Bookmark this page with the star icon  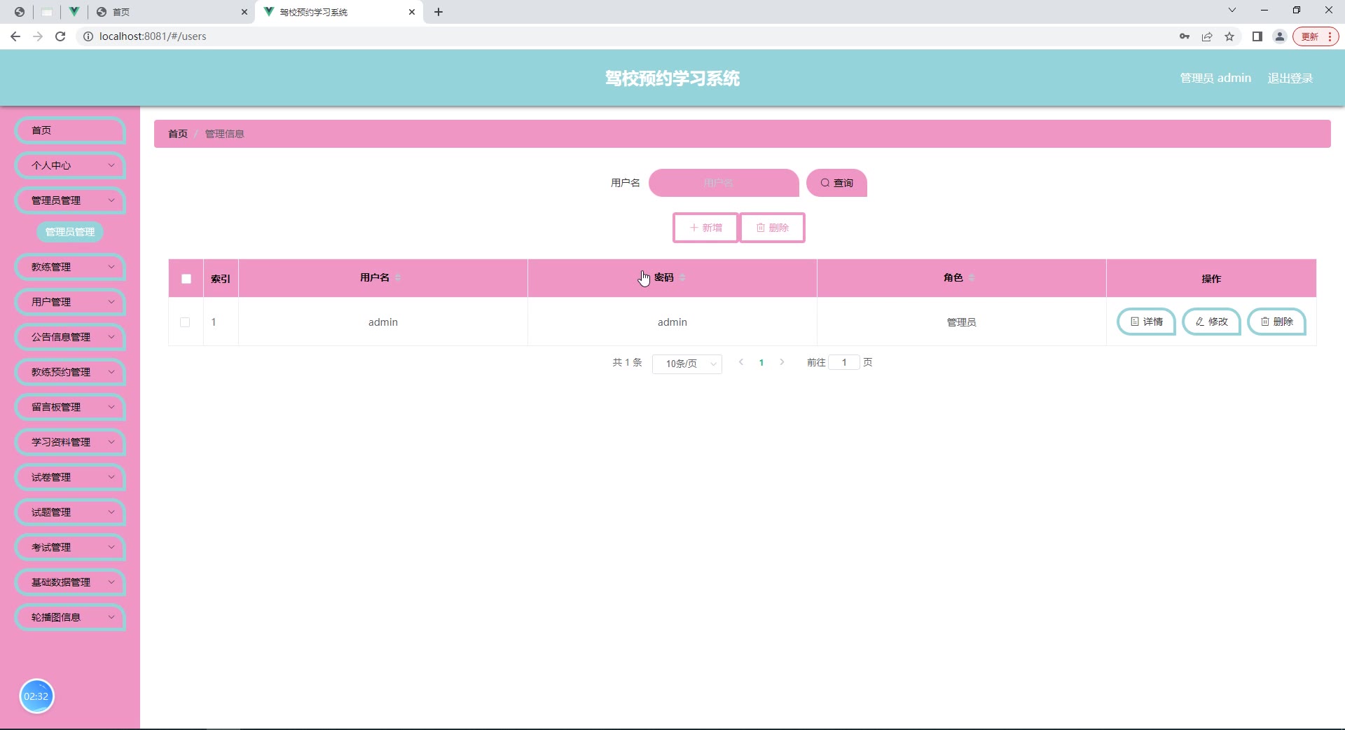click(1229, 36)
